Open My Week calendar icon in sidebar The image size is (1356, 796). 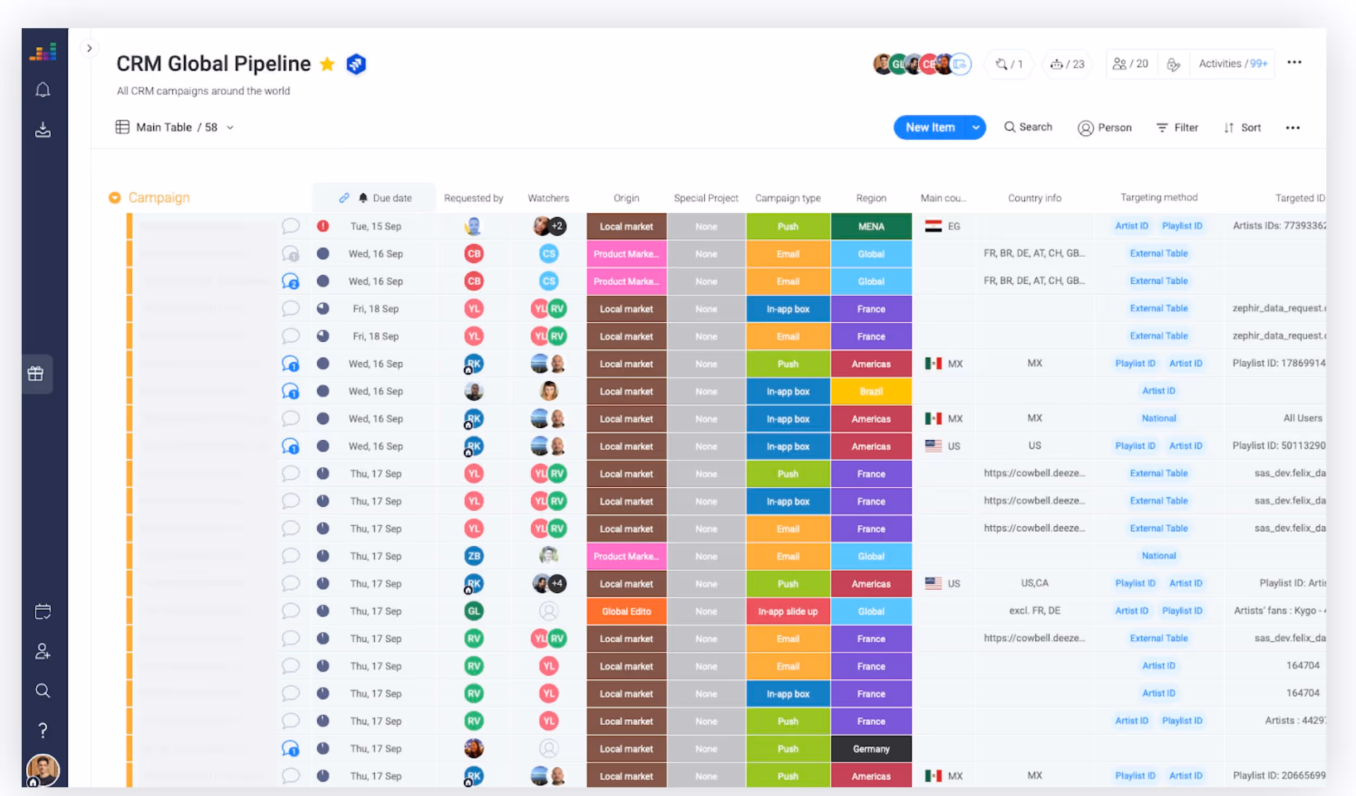(x=43, y=611)
